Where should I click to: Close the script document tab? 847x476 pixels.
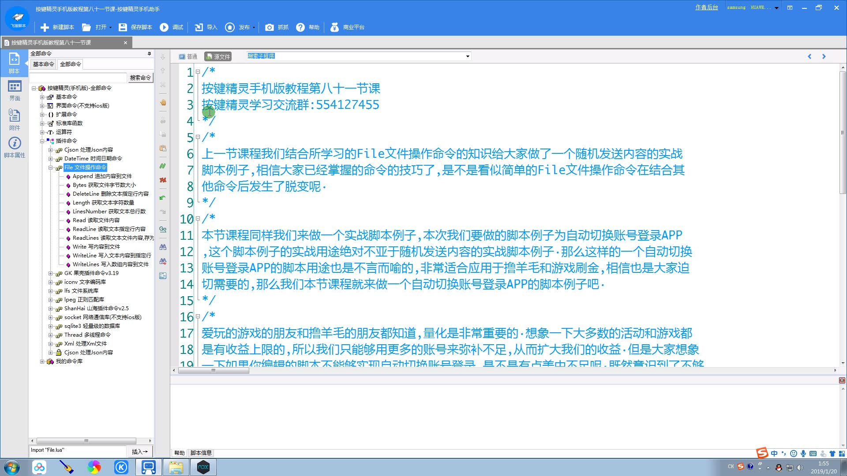(125, 43)
